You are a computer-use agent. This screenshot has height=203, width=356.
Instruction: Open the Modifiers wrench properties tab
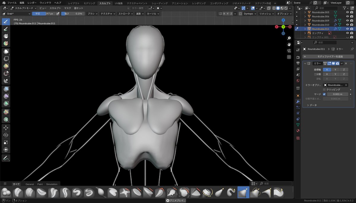[x=298, y=101]
